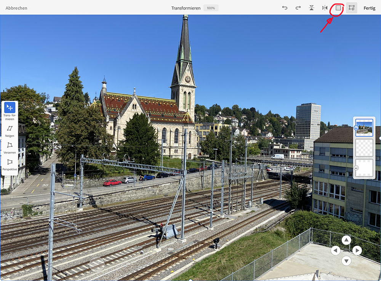
Task: Select the bottom white layer thumbnail
Action: click(364, 168)
